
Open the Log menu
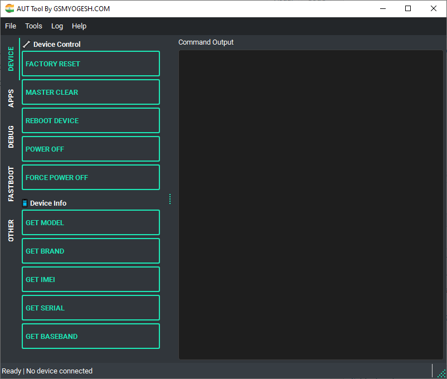coord(57,26)
